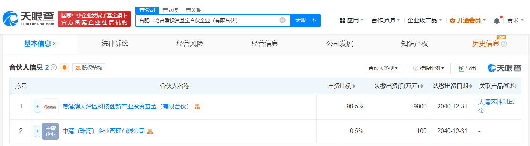Click into the company name search field
Image resolution: width=530 pixels, height=146 pixels.
pos(208,20)
